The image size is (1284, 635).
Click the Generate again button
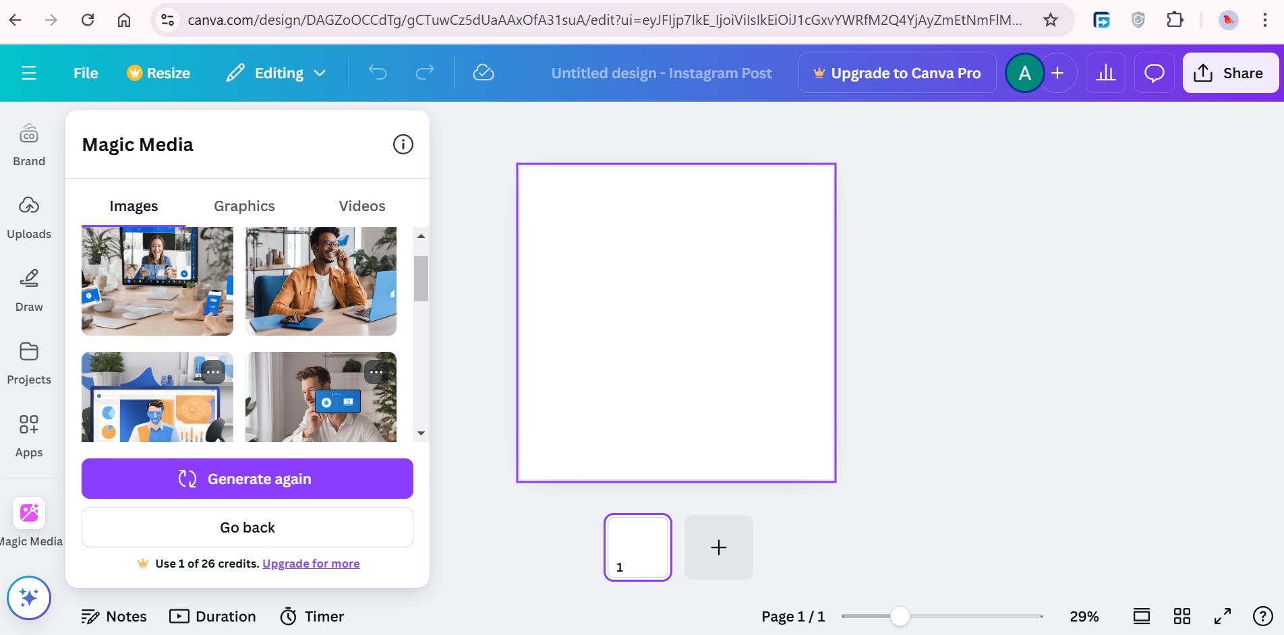247,479
